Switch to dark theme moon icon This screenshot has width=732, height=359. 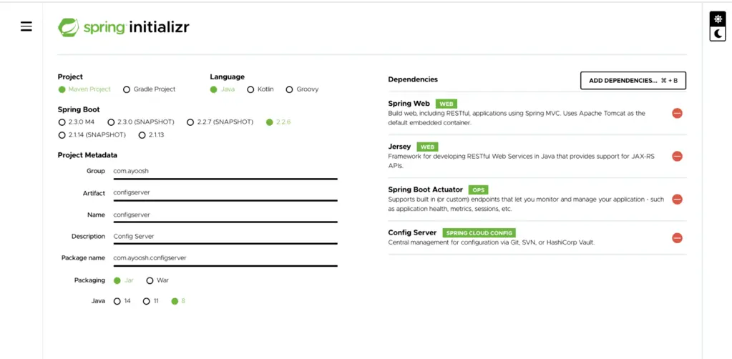click(x=718, y=34)
